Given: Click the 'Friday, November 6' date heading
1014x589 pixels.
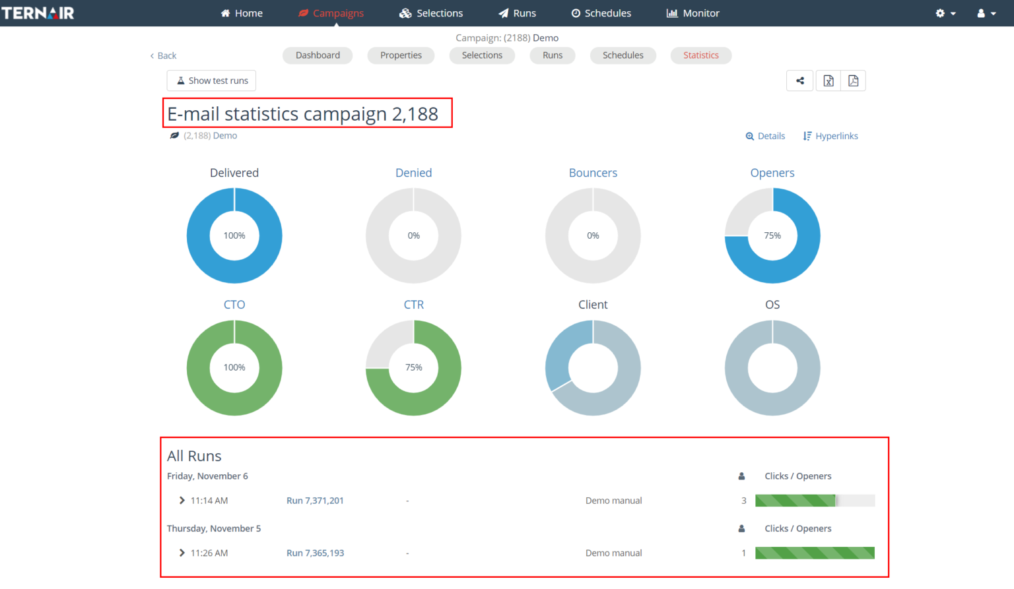Looking at the screenshot, I should [207, 476].
